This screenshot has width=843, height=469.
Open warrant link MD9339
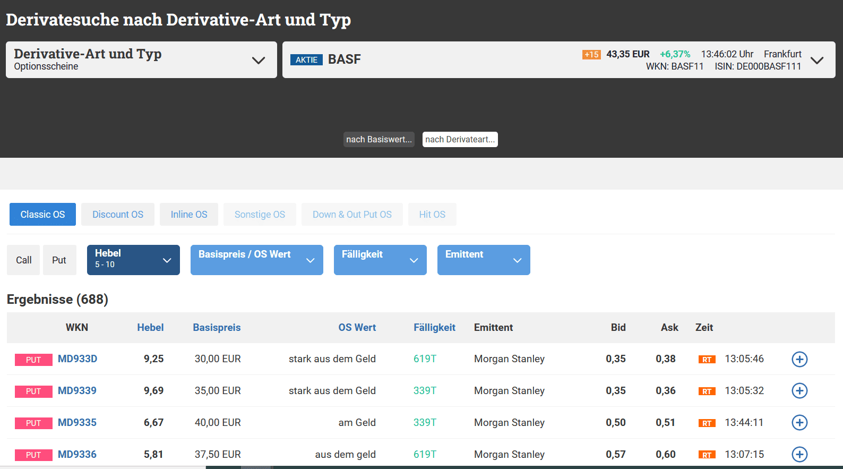[x=77, y=391]
